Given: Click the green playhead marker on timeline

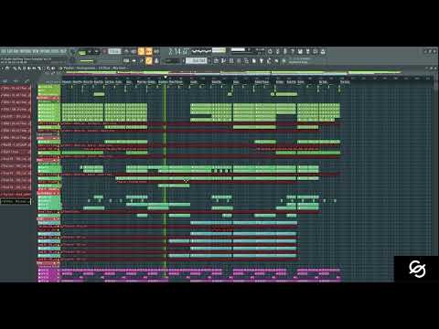Looking at the screenshot, I should [166, 78].
